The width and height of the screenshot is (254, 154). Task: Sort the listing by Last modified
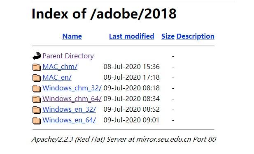[132, 36]
